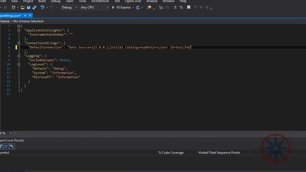Open the Build menu
The height and width of the screenshot is (172, 306).
(x=42, y=1)
